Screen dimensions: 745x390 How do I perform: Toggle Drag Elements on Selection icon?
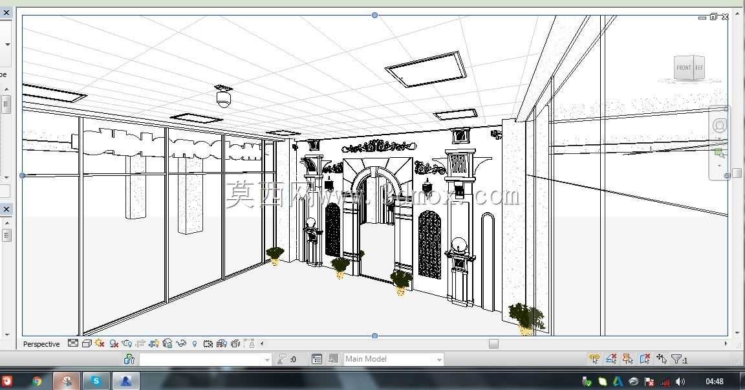[662, 359]
